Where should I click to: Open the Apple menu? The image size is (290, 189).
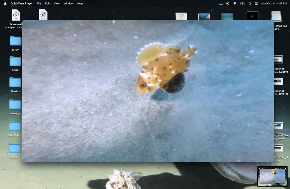pyautogui.click(x=5, y=3)
